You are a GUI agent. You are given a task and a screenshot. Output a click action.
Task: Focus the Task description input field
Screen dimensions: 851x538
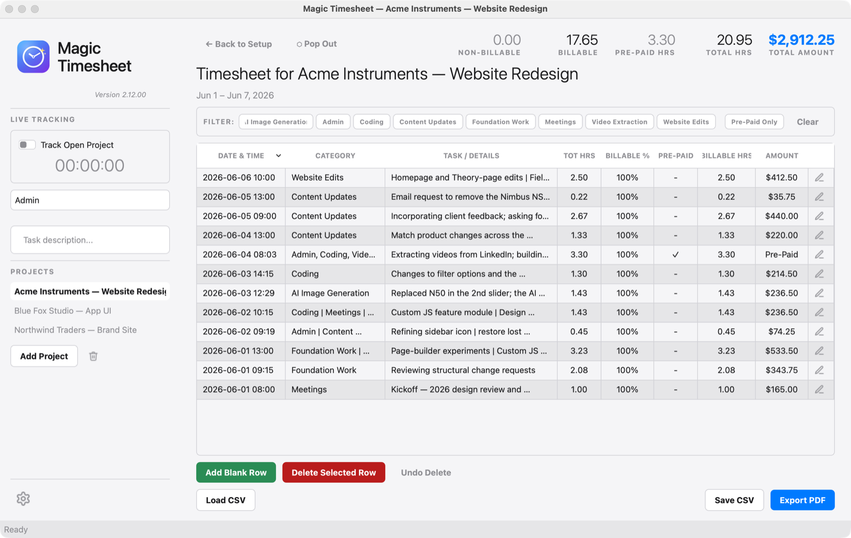coord(90,240)
